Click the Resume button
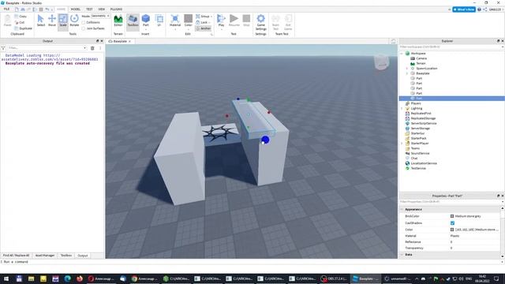The width and height of the screenshot is (505, 284). coord(234,21)
